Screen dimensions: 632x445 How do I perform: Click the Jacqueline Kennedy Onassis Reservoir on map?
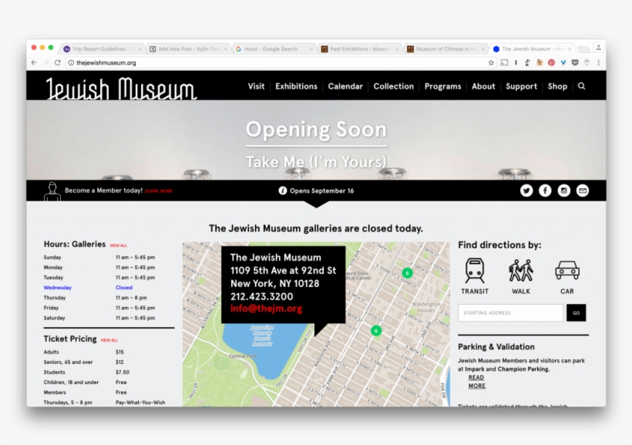point(262,335)
